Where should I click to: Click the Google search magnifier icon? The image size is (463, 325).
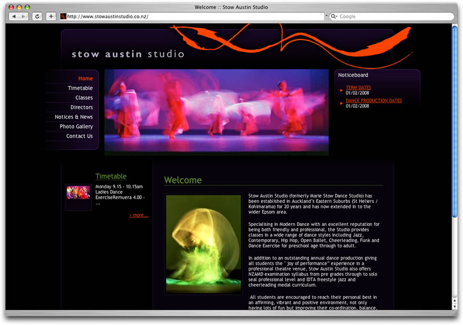335,16
